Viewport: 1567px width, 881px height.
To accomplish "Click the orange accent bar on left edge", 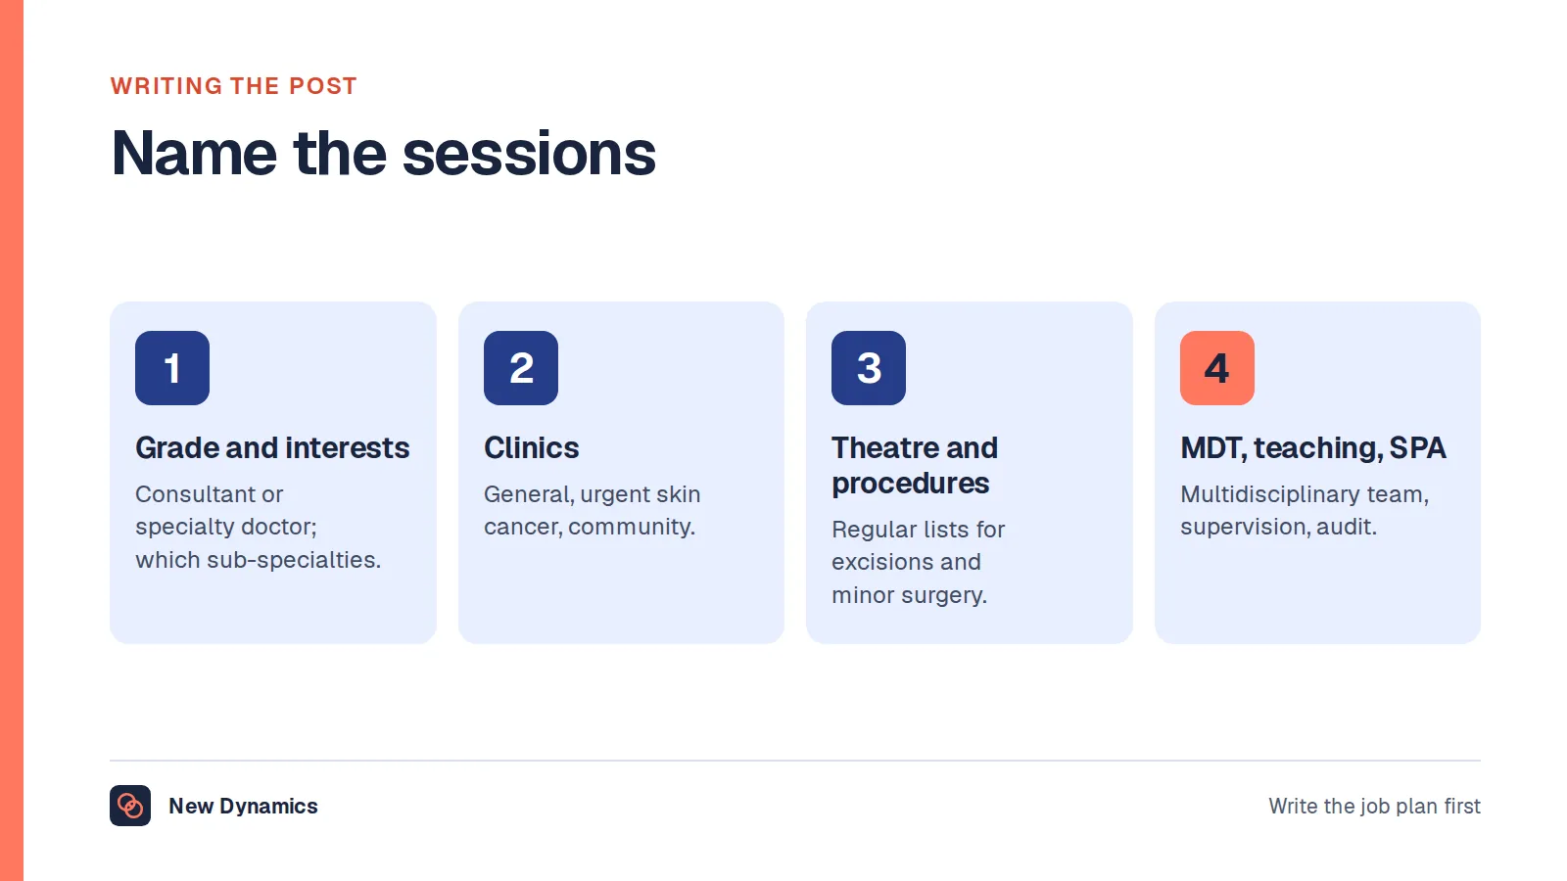I will tap(12, 440).
